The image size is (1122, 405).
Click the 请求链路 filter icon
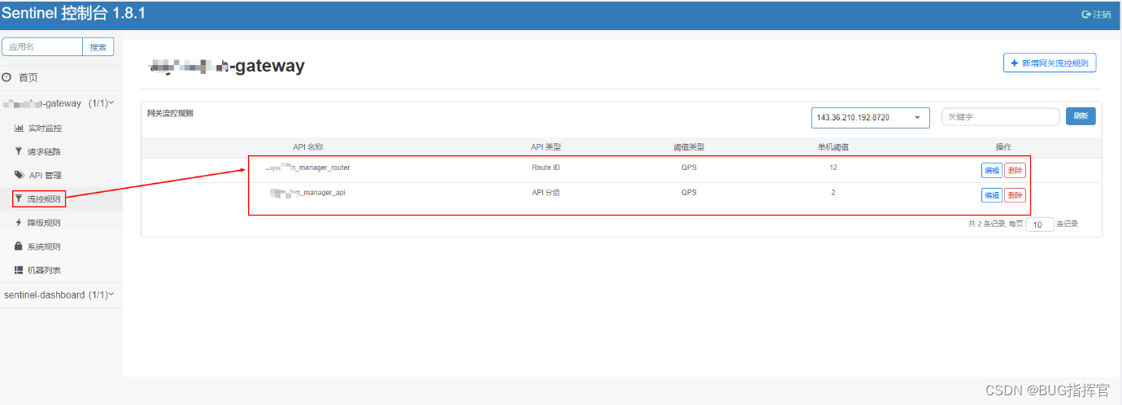point(19,151)
